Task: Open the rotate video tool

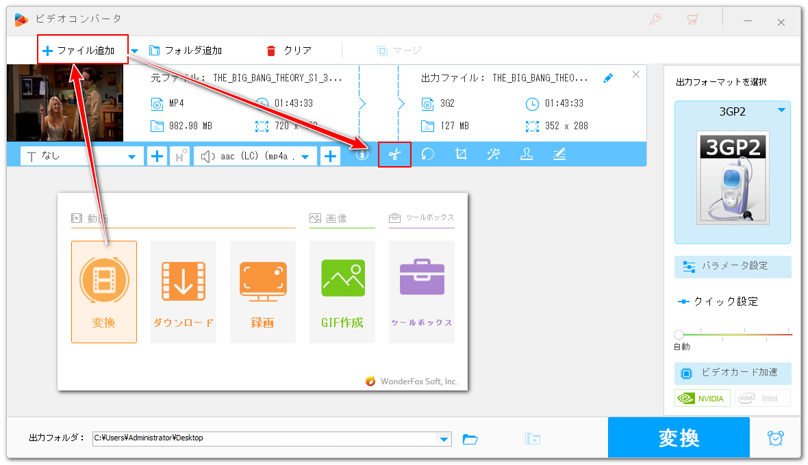Action: click(x=428, y=155)
